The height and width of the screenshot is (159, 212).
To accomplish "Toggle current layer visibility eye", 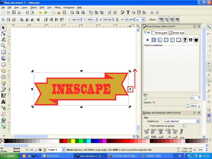I will click(x=40, y=150).
